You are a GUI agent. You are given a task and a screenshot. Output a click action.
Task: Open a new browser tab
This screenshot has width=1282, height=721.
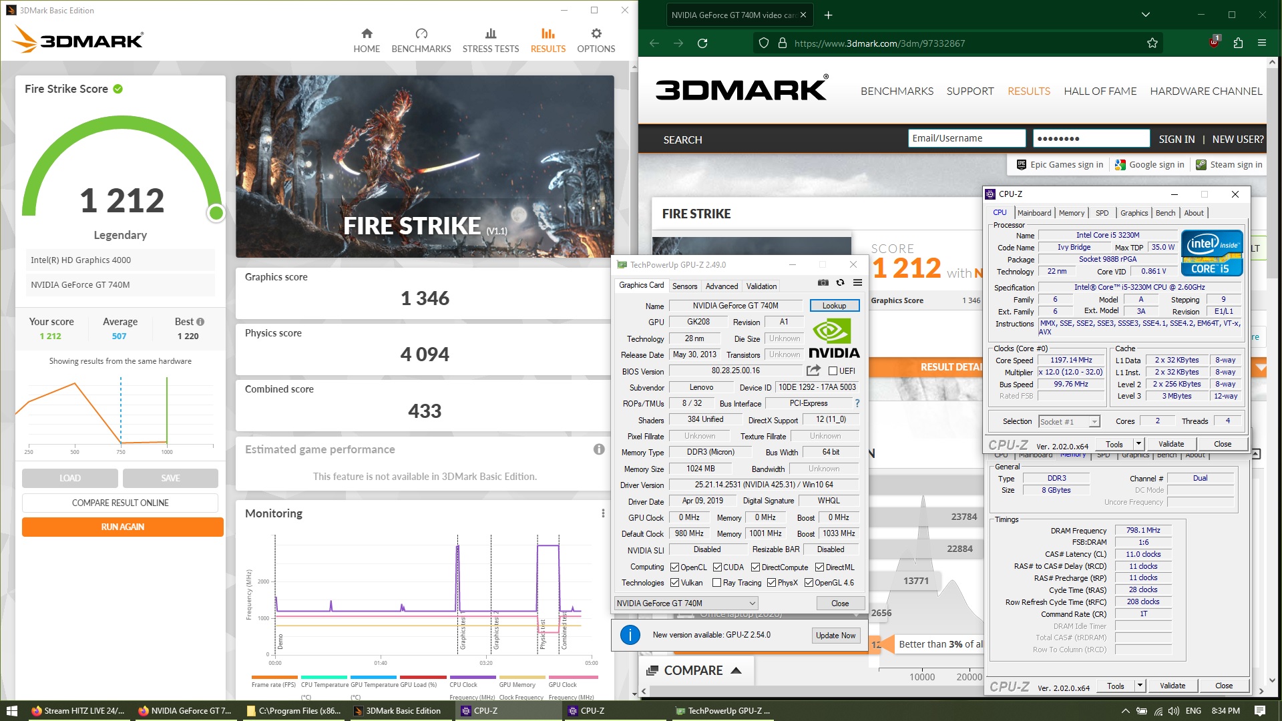pyautogui.click(x=828, y=15)
